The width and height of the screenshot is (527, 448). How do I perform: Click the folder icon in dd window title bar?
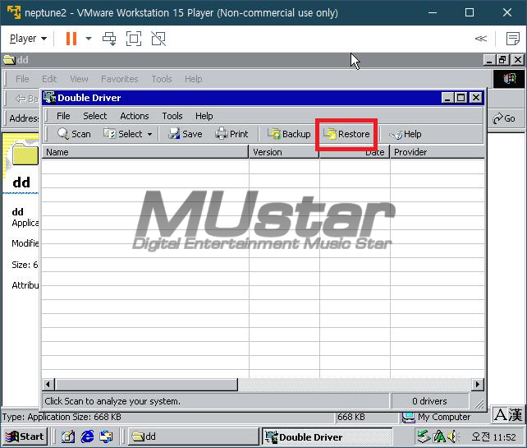point(9,60)
